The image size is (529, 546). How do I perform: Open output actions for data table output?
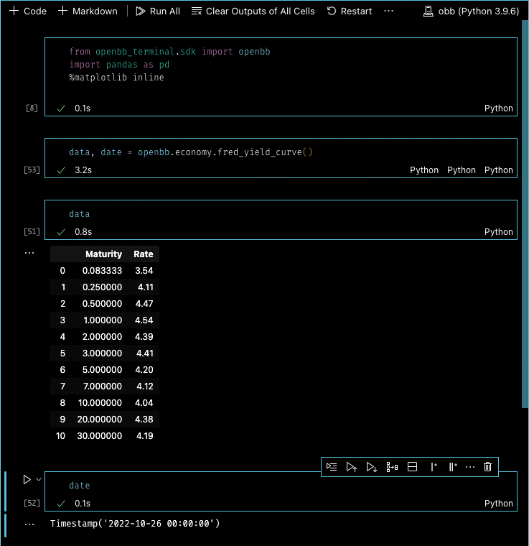[x=29, y=253]
